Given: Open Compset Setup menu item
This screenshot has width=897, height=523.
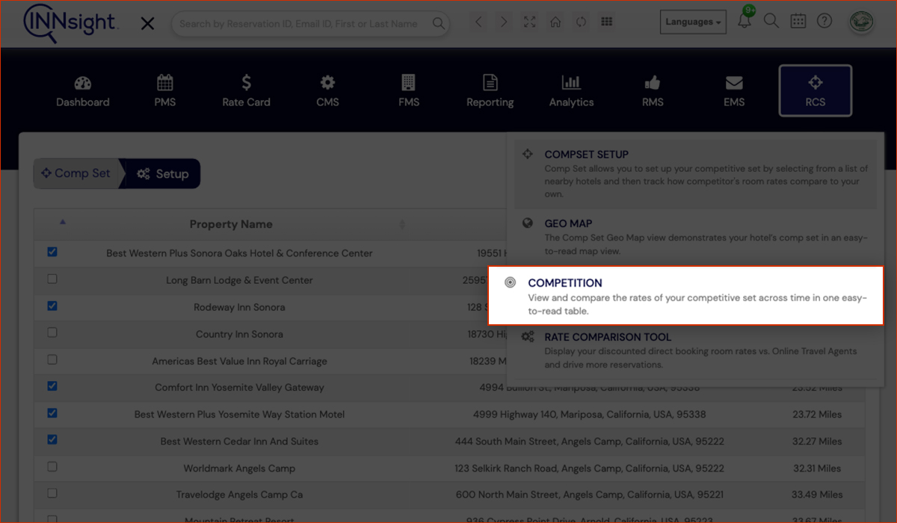Looking at the screenshot, I should 695,174.
